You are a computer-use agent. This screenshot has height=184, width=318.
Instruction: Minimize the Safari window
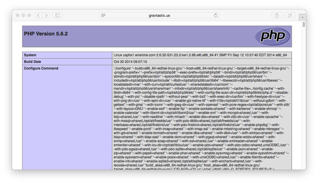coord(23,15)
